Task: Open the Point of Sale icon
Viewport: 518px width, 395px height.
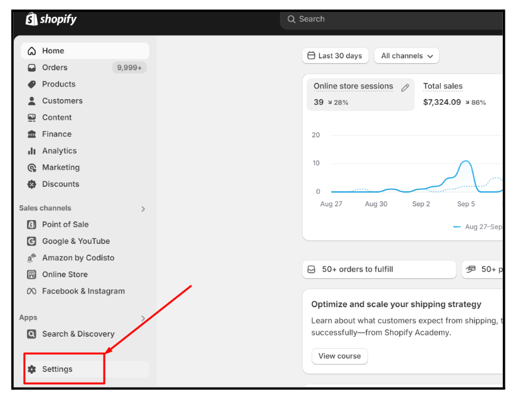Action: pos(31,224)
